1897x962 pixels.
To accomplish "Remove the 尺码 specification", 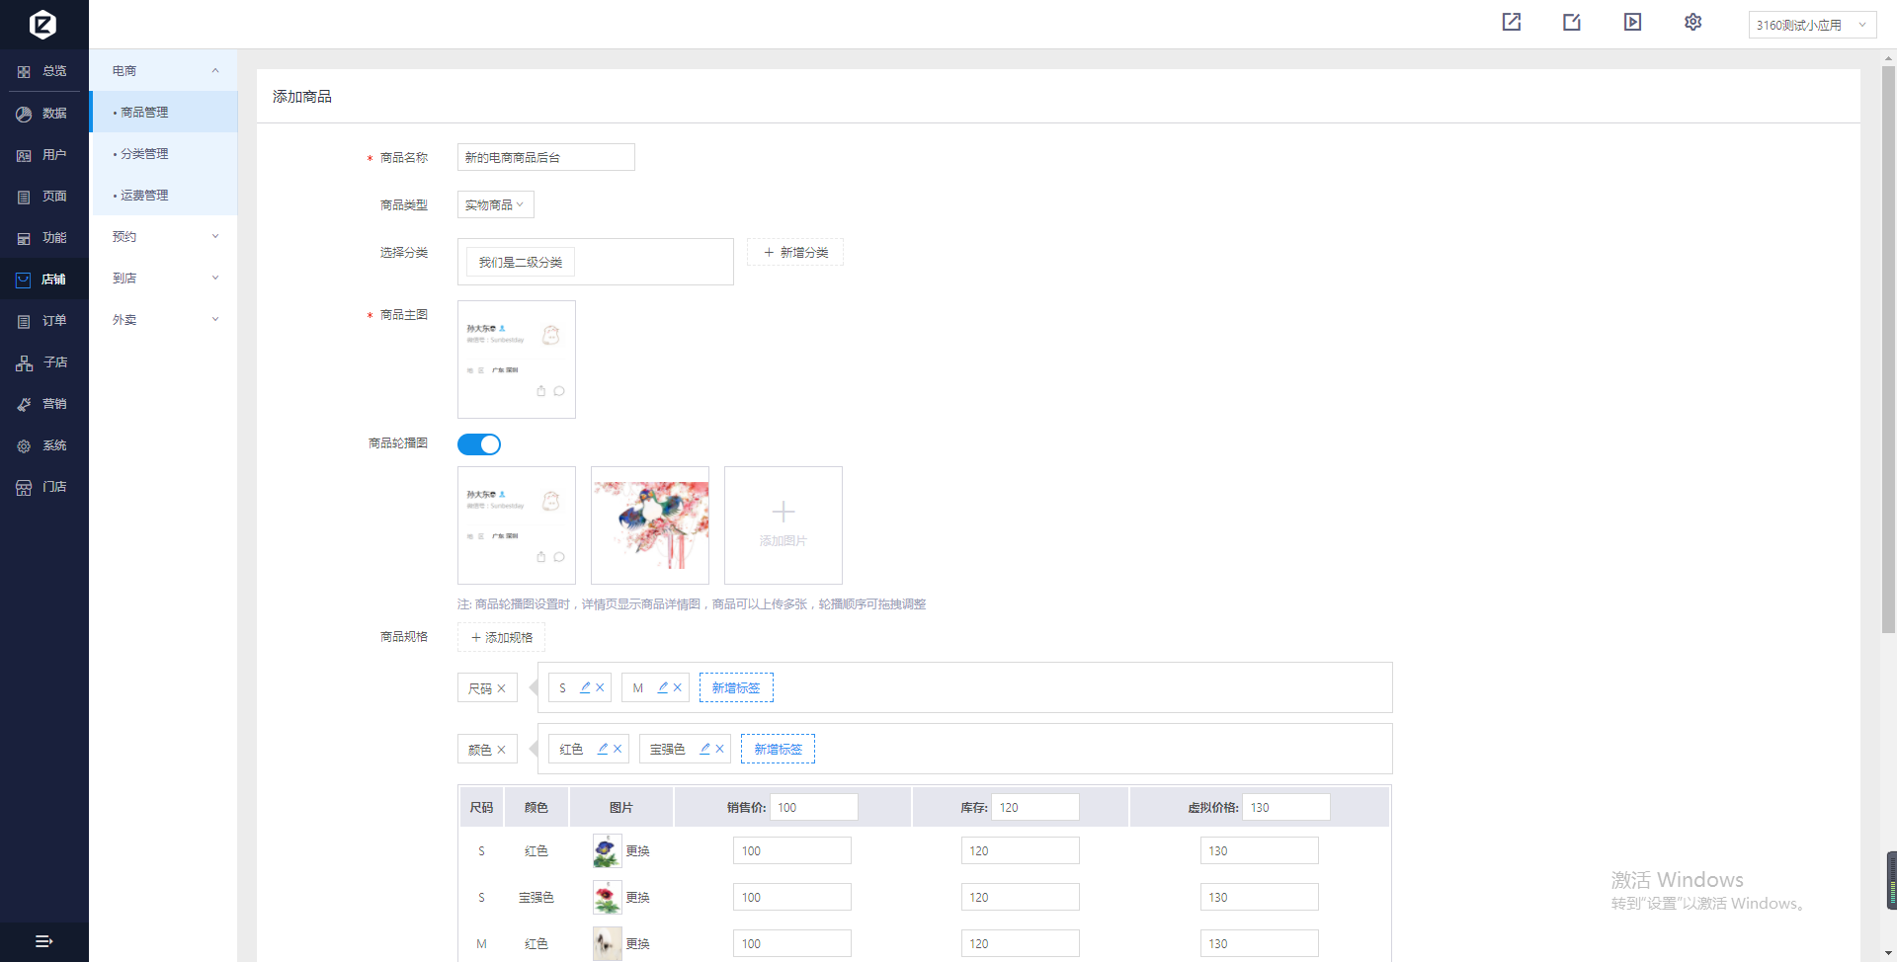I will [x=502, y=688].
